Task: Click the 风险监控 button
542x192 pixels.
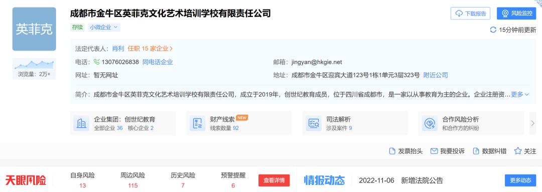Action: 516,13
